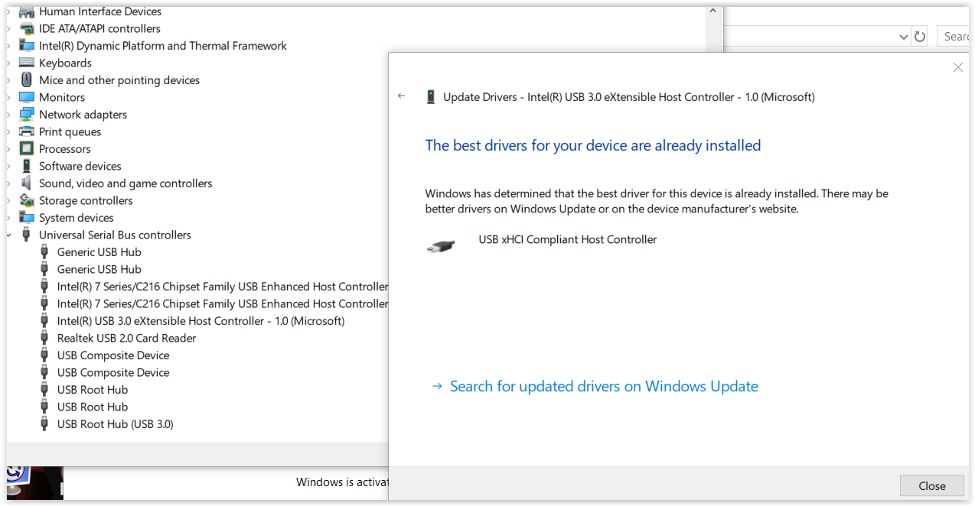Expand the Network adapters node
Viewport: 975px width, 506px height.
(x=8, y=115)
